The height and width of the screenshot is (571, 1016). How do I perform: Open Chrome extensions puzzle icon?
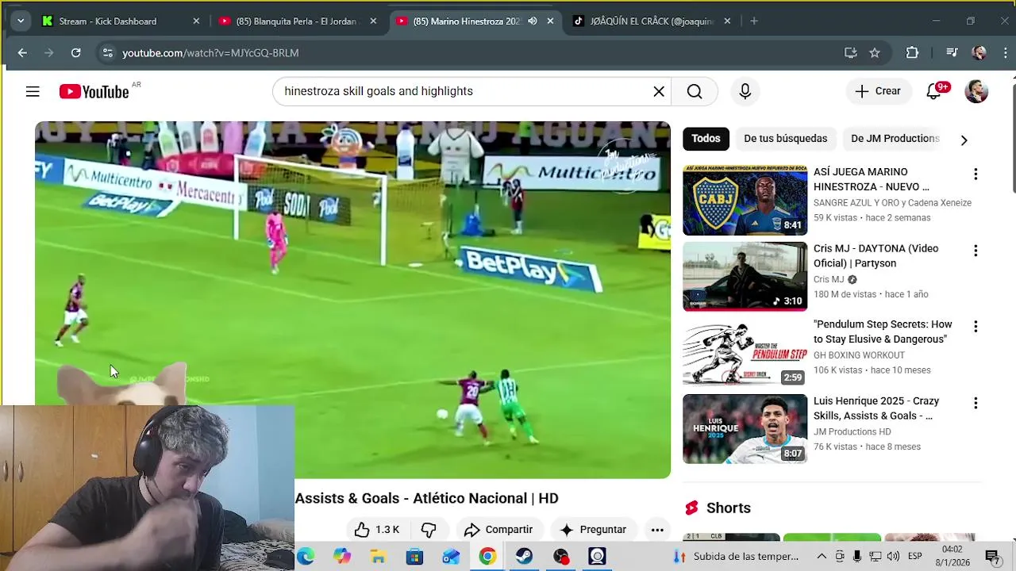coord(912,52)
